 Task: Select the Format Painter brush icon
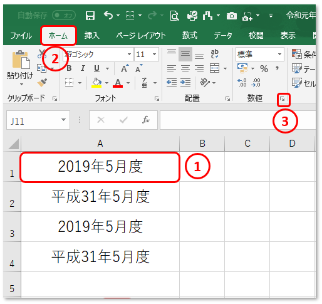42,83
